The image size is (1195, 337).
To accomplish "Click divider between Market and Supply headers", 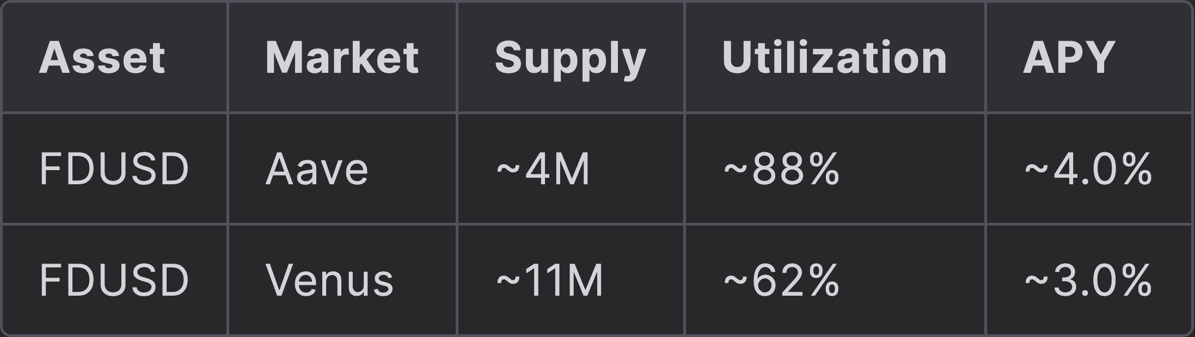I will click(x=457, y=58).
